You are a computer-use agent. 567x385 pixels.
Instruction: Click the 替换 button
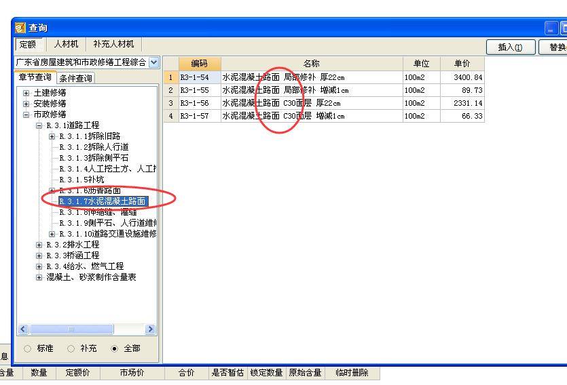pos(553,47)
